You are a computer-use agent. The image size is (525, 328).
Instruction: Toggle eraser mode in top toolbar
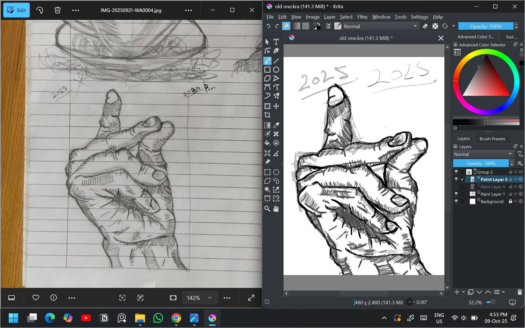(425, 26)
